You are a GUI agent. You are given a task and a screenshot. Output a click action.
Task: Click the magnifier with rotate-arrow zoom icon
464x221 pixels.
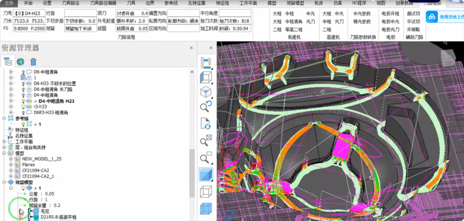click(x=206, y=106)
